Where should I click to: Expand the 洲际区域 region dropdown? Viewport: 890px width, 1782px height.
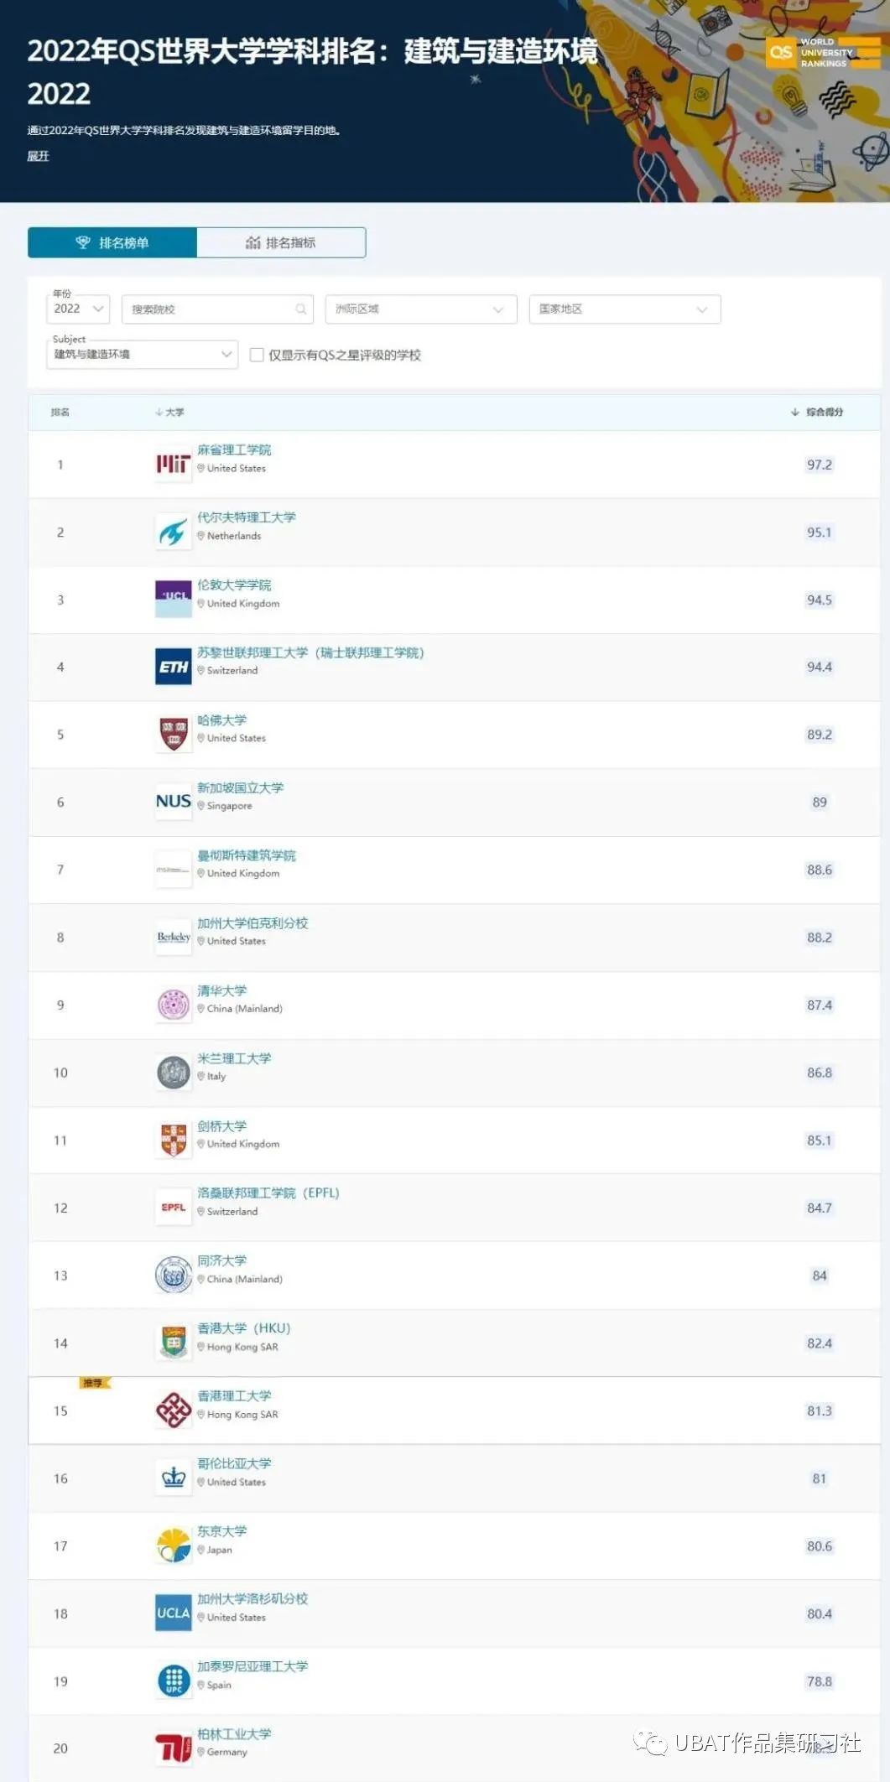[x=420, y=309]
